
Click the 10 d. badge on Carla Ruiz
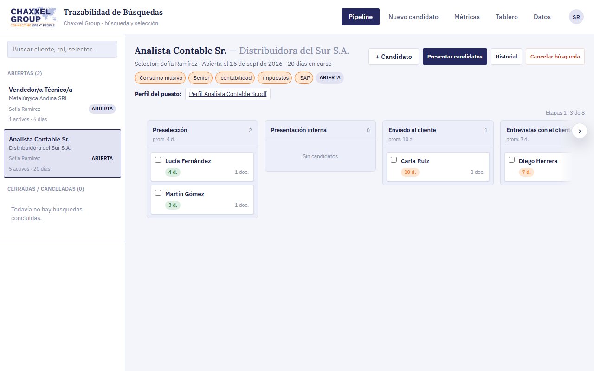(x=410, y=172)
